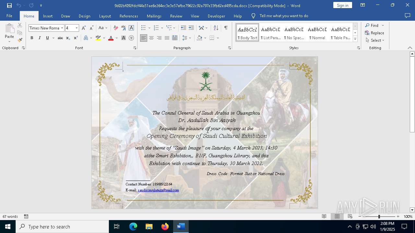Toggle show paragraph marks
Image resolution: width=415 pixels, height=233 pixels.
[226, 28]
